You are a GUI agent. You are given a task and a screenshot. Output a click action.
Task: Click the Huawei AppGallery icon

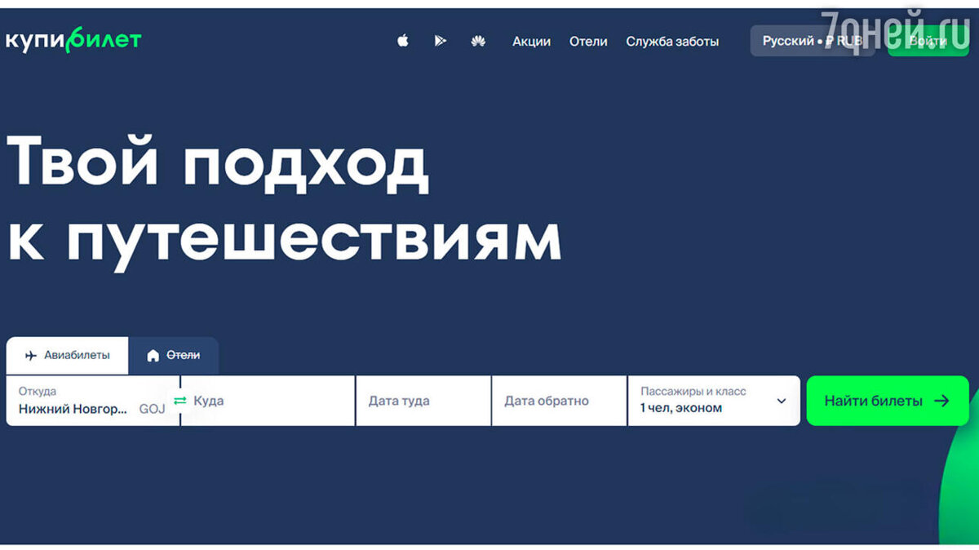coord(479,40)
